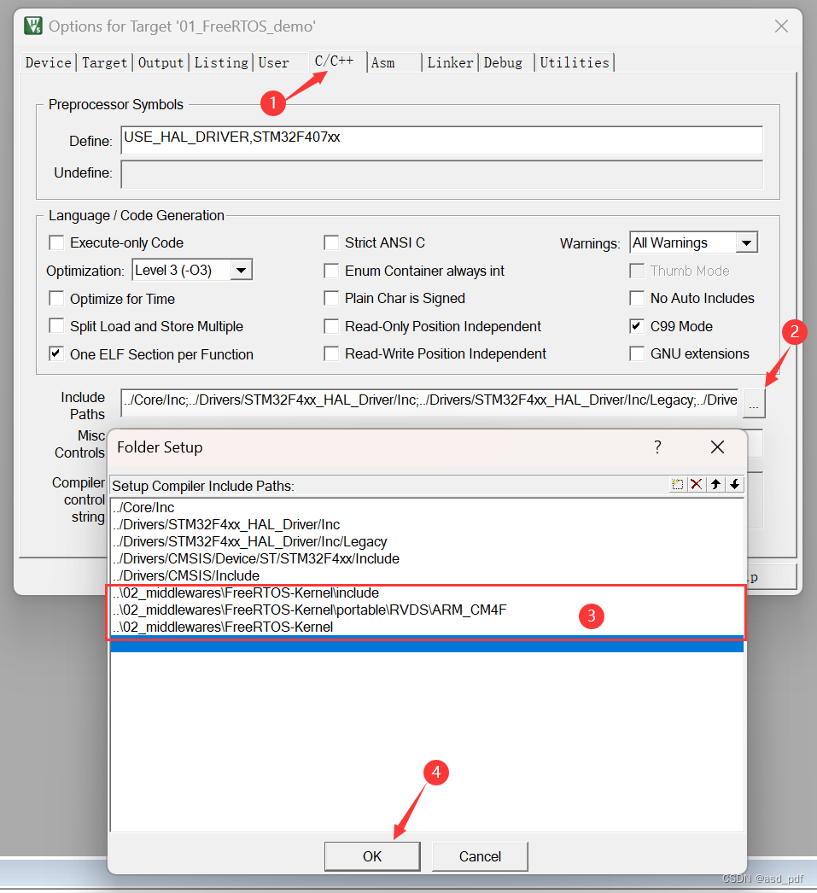Toggle Split Load and Store Multiple
The width and height of the screenshot is (817, 893).
pyautogui.click(x=56, y=326)
